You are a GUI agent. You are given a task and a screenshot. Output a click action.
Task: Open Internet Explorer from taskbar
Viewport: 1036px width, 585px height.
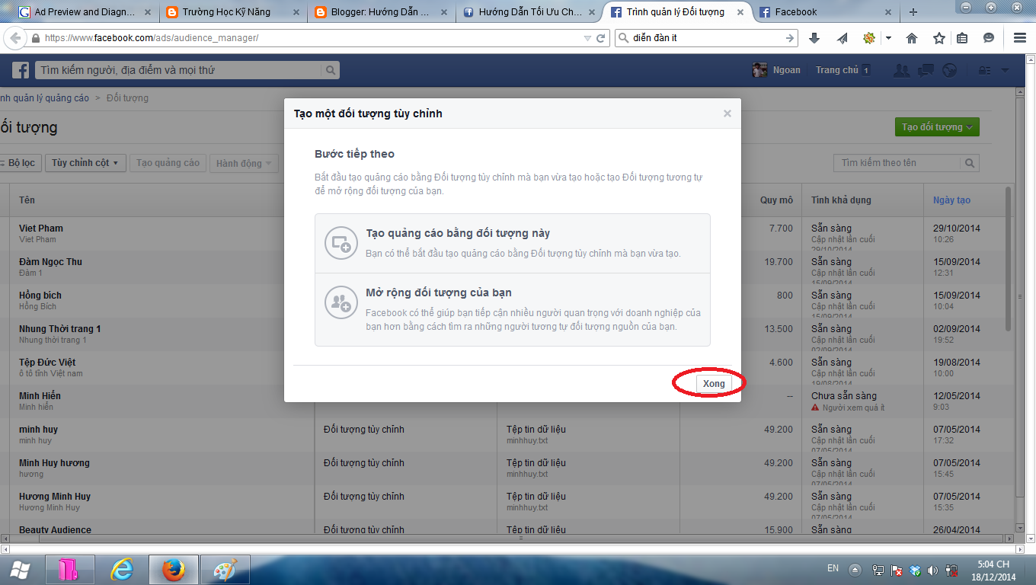122,570
